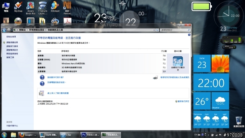Click the Windows Aero rating row text
245x138 pixels.
(73, 64)
